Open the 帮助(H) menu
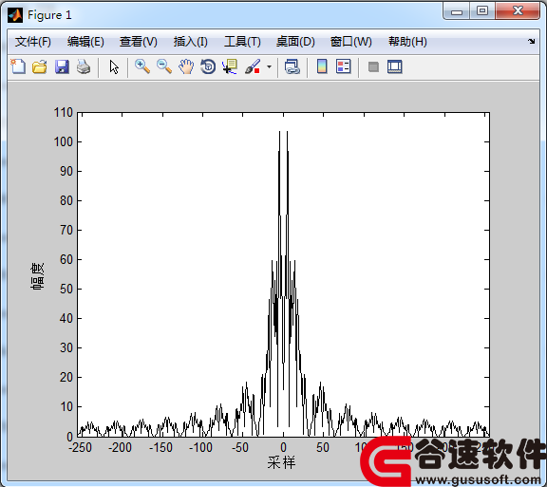 pyautogui.click(x=407, y=42)
